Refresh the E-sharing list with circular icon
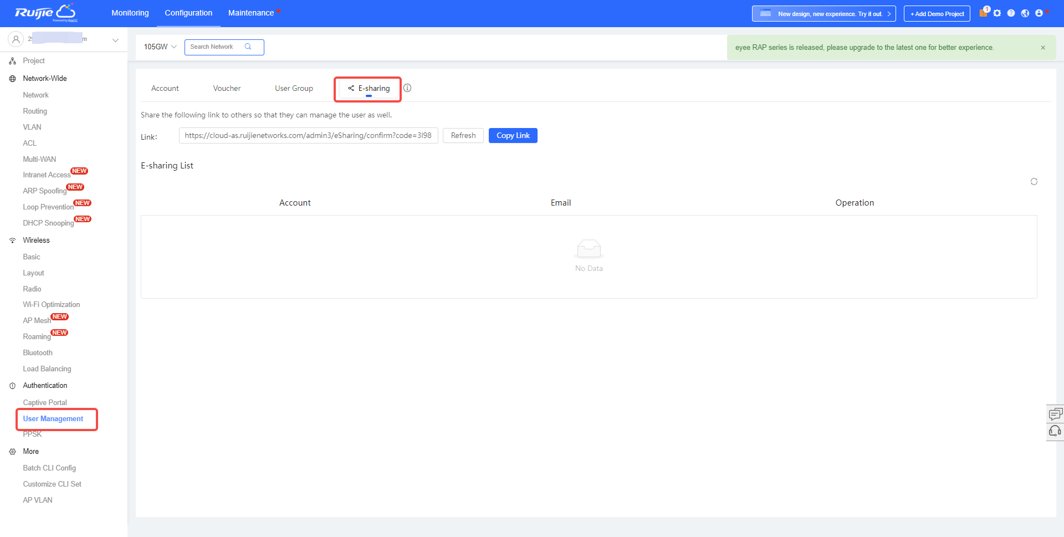The width and height of the screenshot is (1064, 537). 1034,182
